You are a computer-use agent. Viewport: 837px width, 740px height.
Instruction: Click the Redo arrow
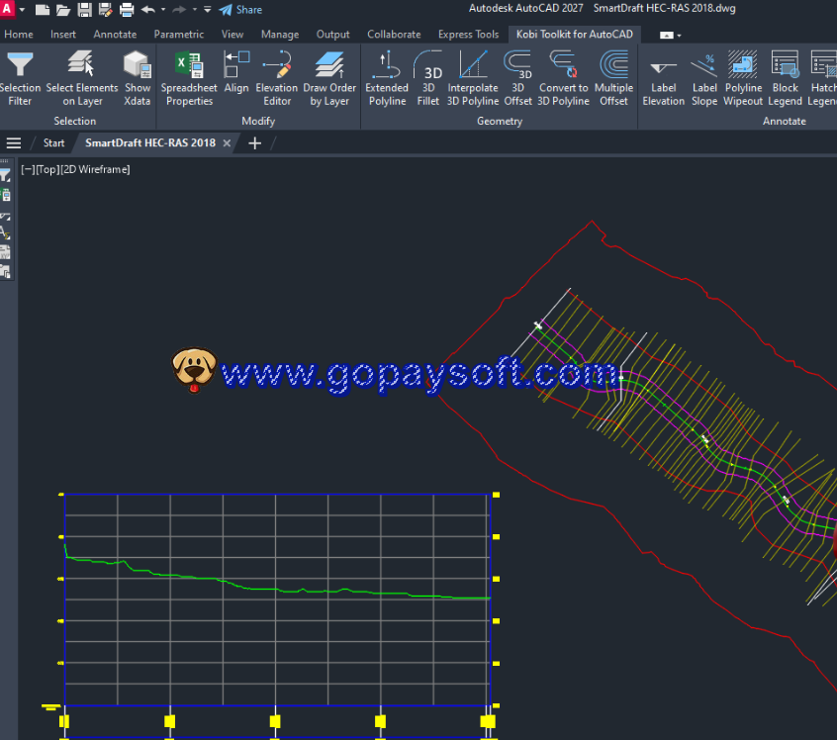179,10
